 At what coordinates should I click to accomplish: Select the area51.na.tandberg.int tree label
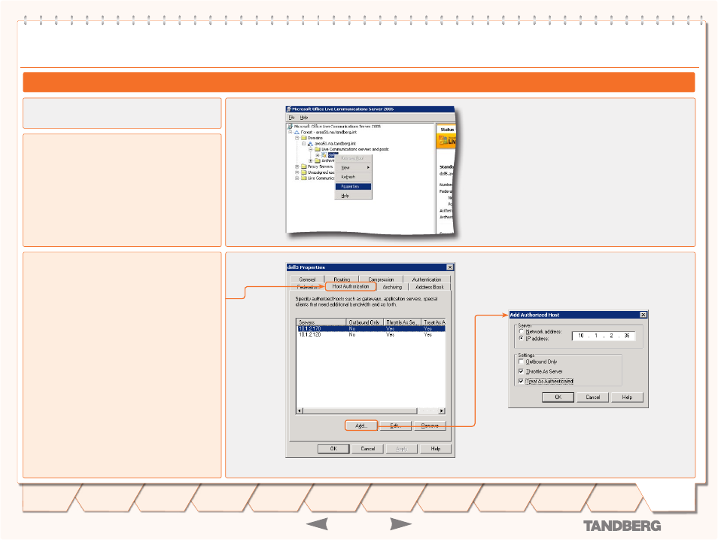click(335, 144)
